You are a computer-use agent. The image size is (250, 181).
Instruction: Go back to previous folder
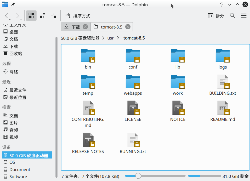(6, 16)
